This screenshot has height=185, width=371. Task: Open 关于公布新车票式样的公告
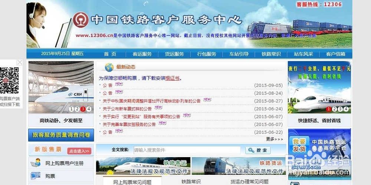pos(127,109)
